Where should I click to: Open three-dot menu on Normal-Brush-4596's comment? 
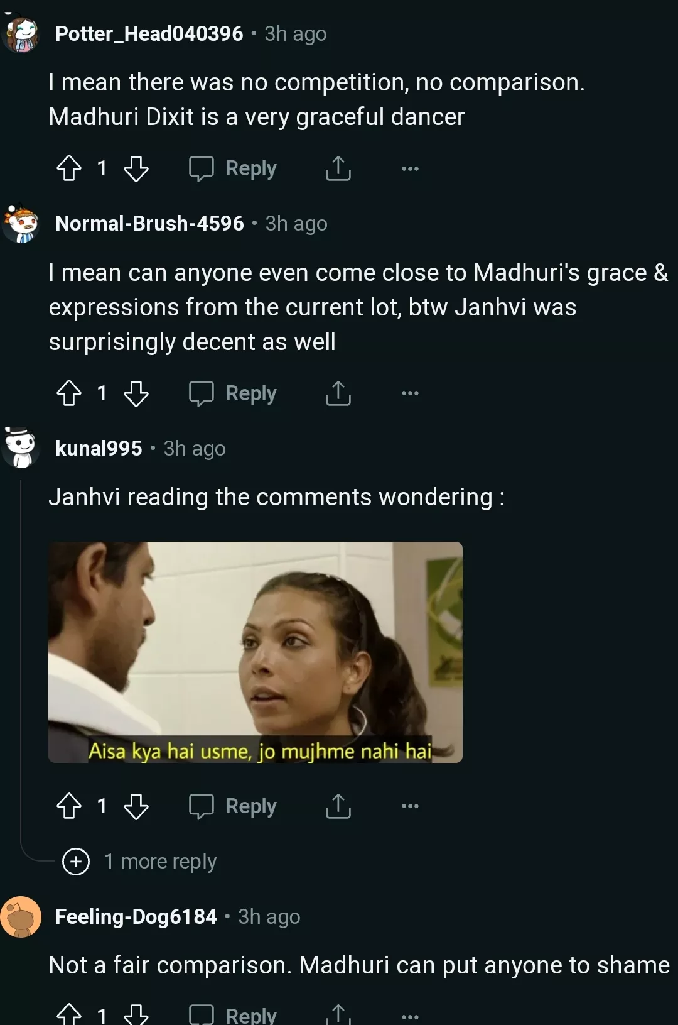point(410,393)
